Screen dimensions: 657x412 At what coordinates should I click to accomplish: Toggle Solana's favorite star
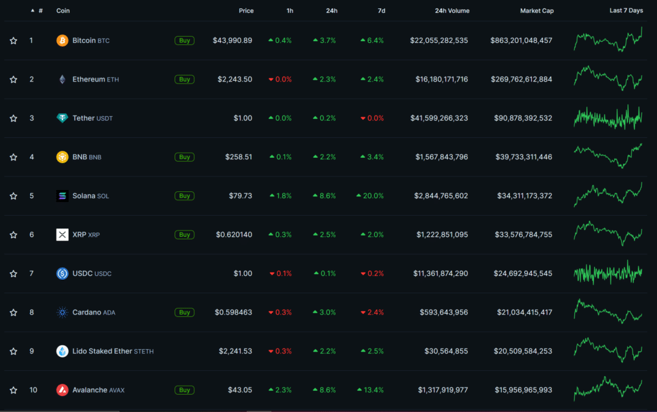coord(13,196)
